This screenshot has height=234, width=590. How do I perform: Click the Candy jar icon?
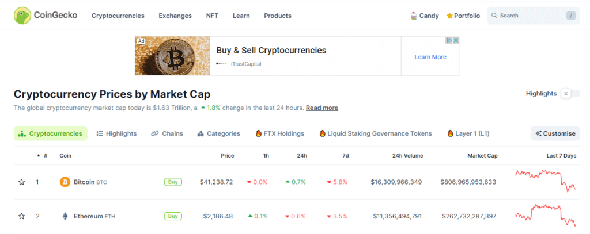pos(414,16)
